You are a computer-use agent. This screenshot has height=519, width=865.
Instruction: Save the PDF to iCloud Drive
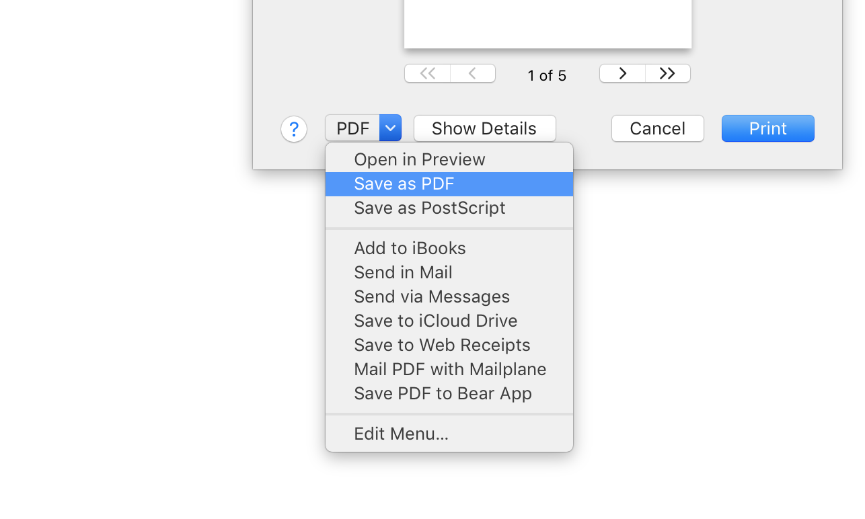[435, 321]
